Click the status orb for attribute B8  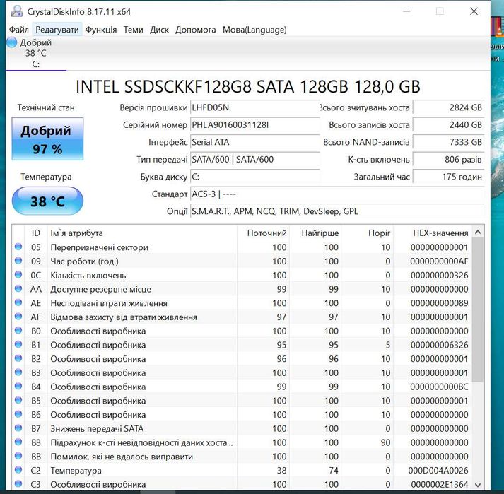[x=18, y=442]
